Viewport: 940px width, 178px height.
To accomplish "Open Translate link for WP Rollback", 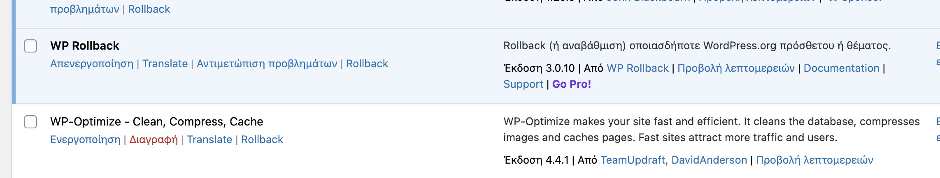I will click(165, 64).
